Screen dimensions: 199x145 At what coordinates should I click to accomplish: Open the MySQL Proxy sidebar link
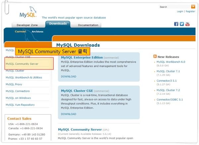[x=14, y=84]
